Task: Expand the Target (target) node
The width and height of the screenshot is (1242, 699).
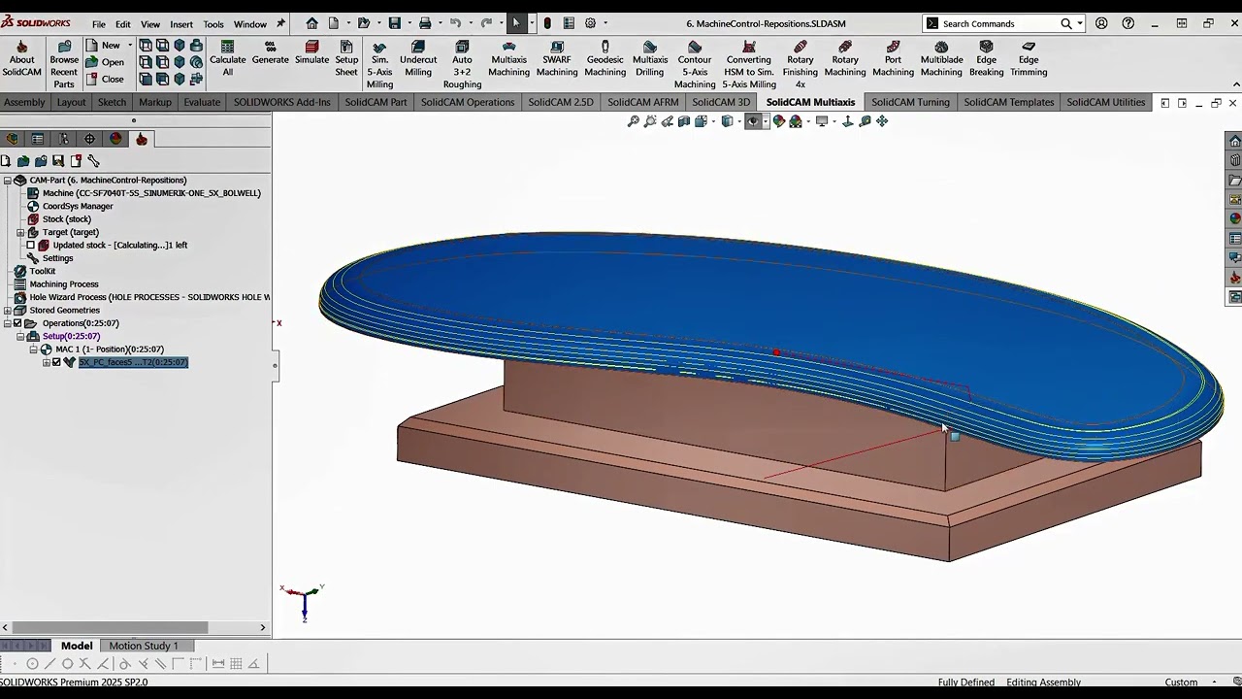Action: click(20, 233)
